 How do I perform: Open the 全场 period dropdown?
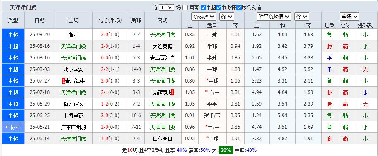pos(349,17)
